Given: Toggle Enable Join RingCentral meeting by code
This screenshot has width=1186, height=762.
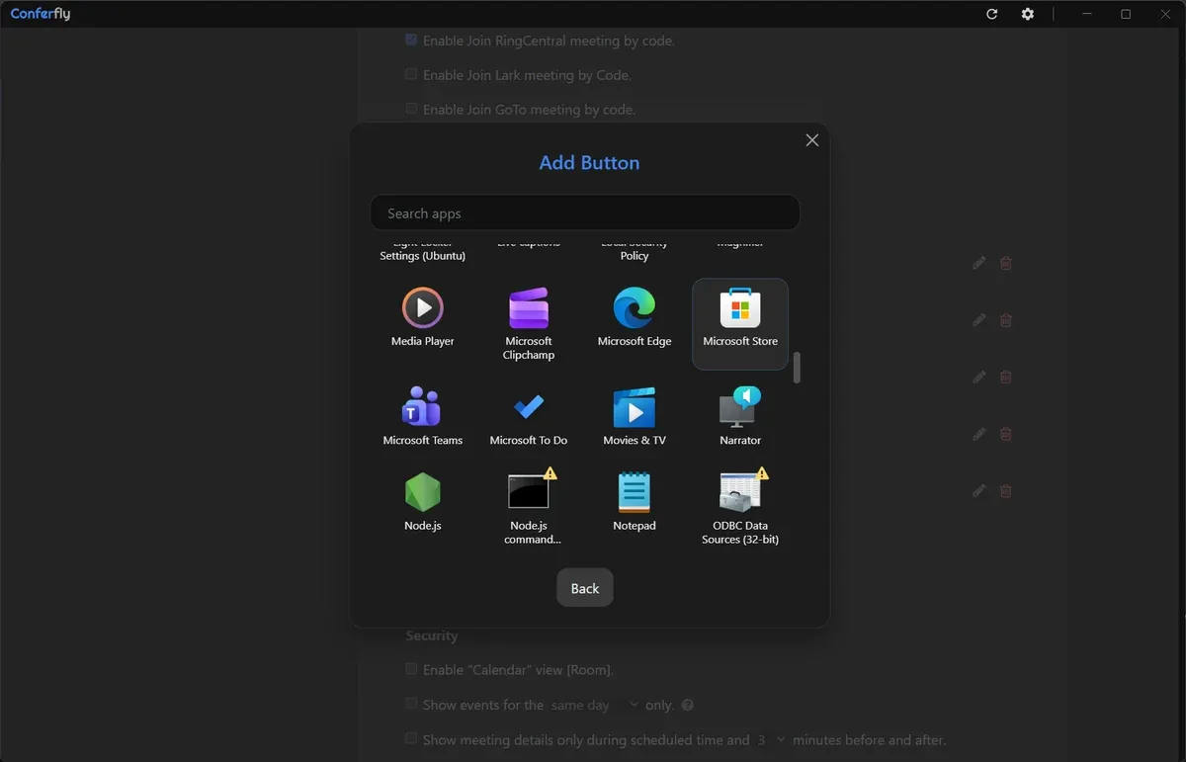Looking at the screenshot, I should coord(411,41).
